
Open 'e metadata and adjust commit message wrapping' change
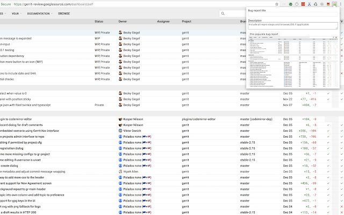pos(32,171)
